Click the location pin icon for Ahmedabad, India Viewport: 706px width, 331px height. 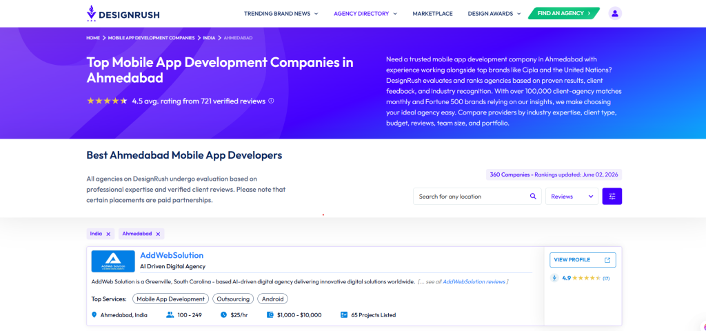pos(94,314)
